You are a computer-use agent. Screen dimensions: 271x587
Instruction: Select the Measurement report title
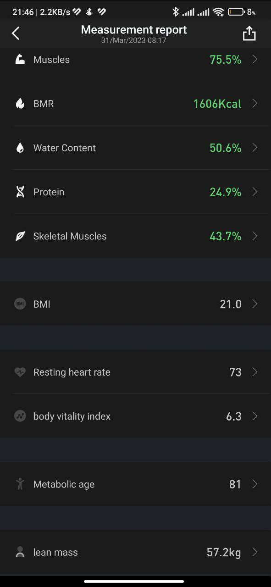134,30
